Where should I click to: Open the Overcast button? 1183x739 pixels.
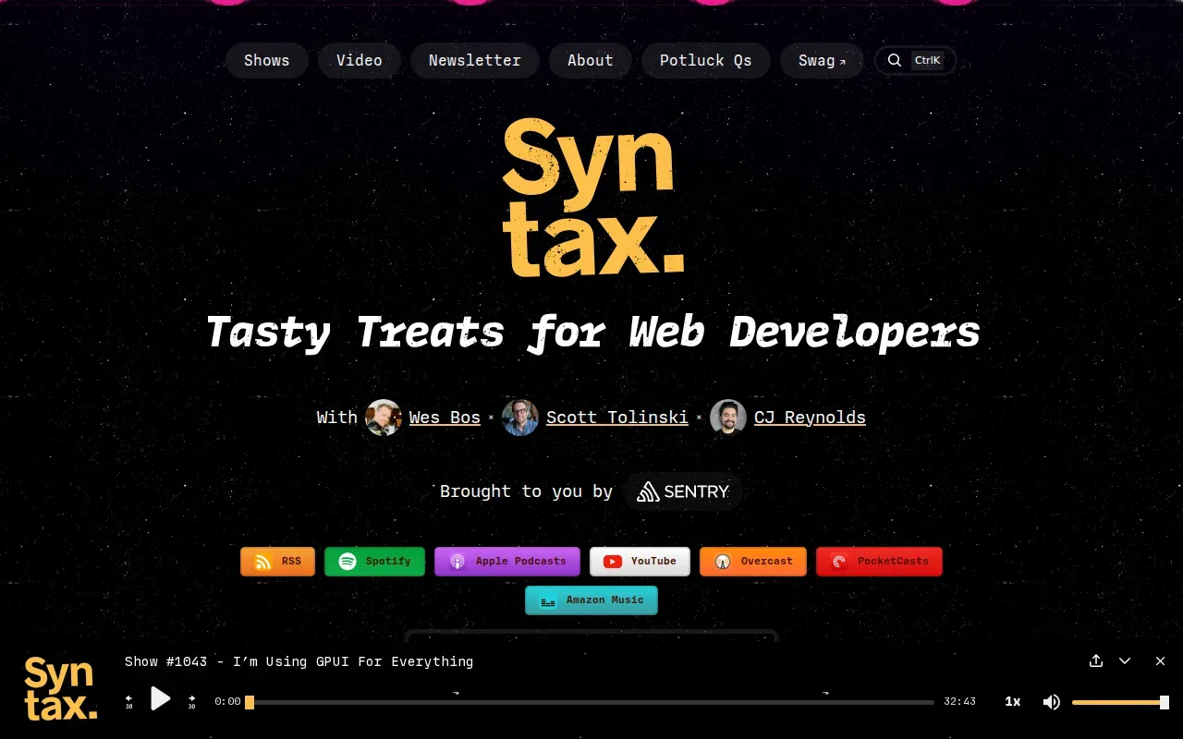click(753, 562)
